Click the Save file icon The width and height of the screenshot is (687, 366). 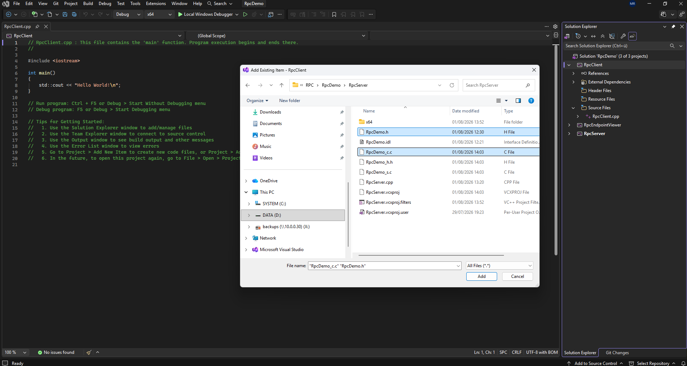(x=65, y=14)
